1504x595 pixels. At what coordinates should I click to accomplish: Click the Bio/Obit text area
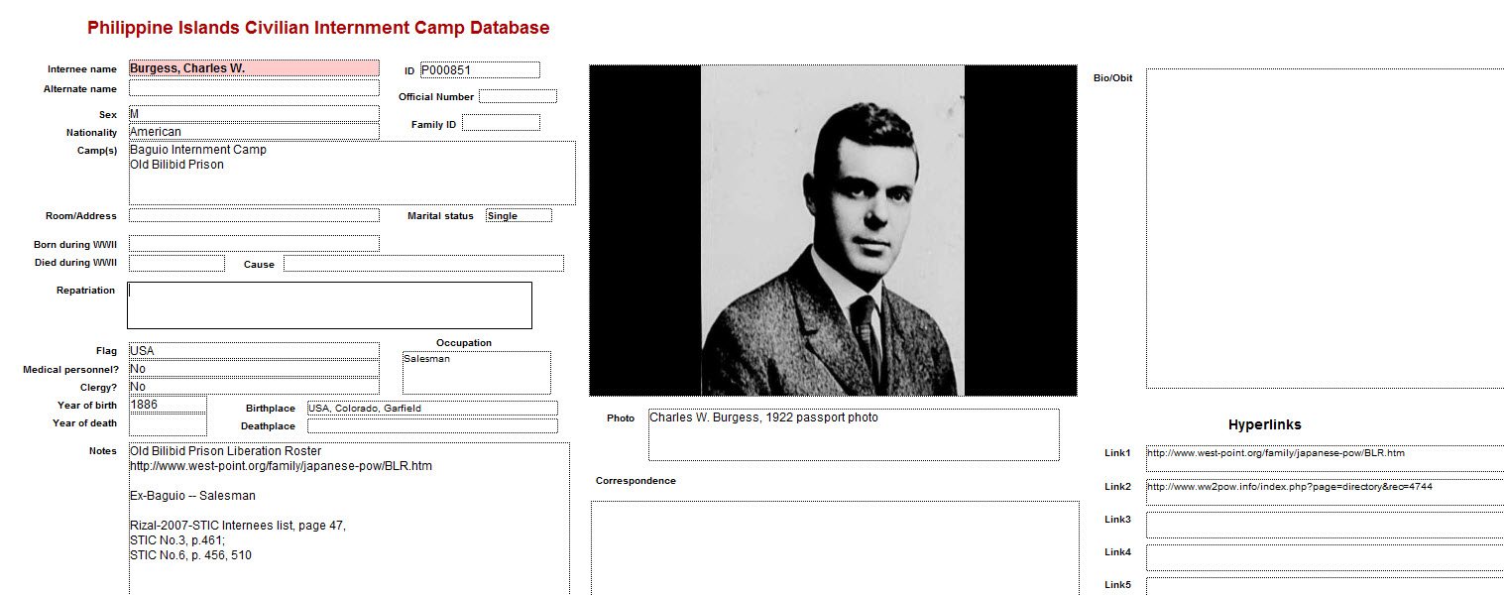[1325, 228]
